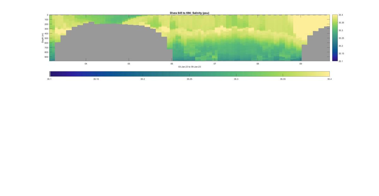Click "35.2" label under horizontal colorbar

(143, 79)
